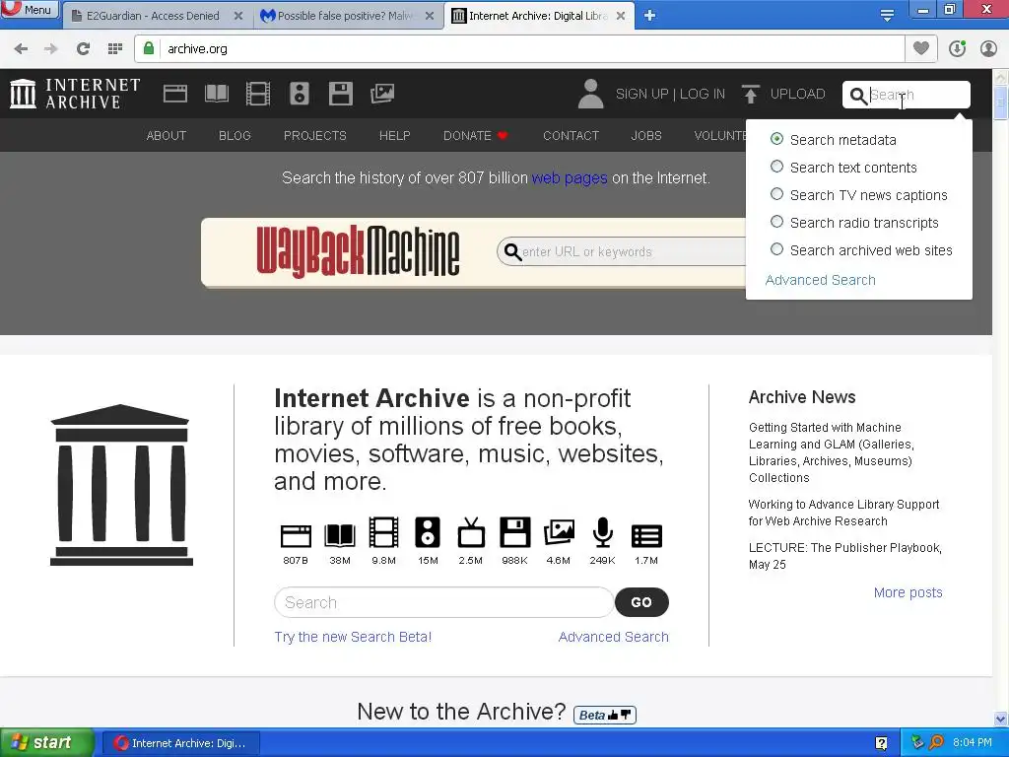This screenshot has height=757, width=1009.
Task: Open the tab list menu icon
Action: [887, 15]
